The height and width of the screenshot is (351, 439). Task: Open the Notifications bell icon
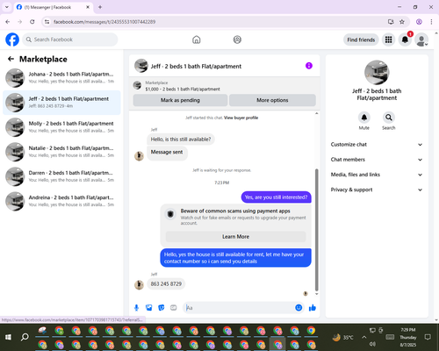[405, 39]
